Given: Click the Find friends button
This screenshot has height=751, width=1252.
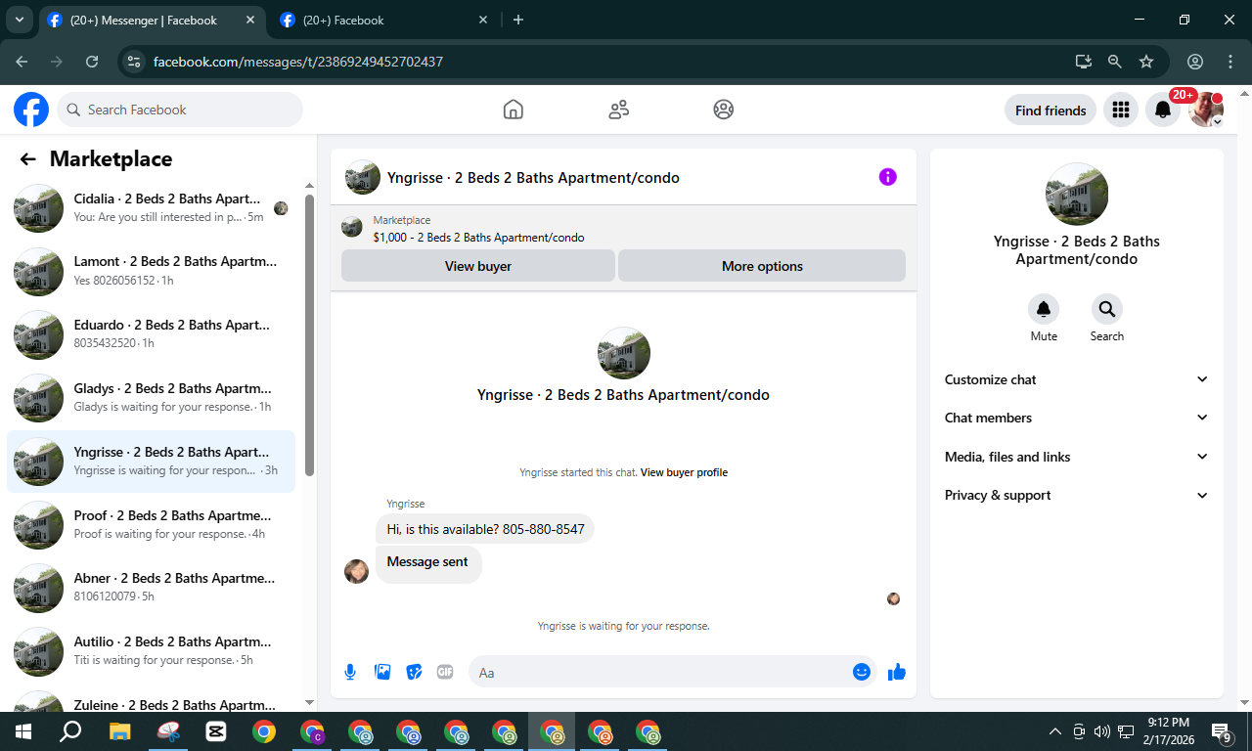Looking at the screenshot, I should click(x=1051, y=110).
